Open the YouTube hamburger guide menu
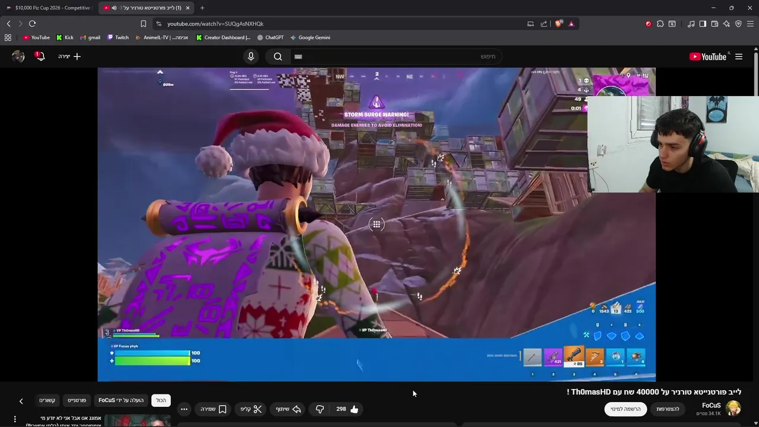The image size is (759, 427). [x=739, y=56]
